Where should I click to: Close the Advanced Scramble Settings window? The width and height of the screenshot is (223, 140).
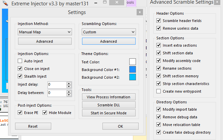[217, 2]
